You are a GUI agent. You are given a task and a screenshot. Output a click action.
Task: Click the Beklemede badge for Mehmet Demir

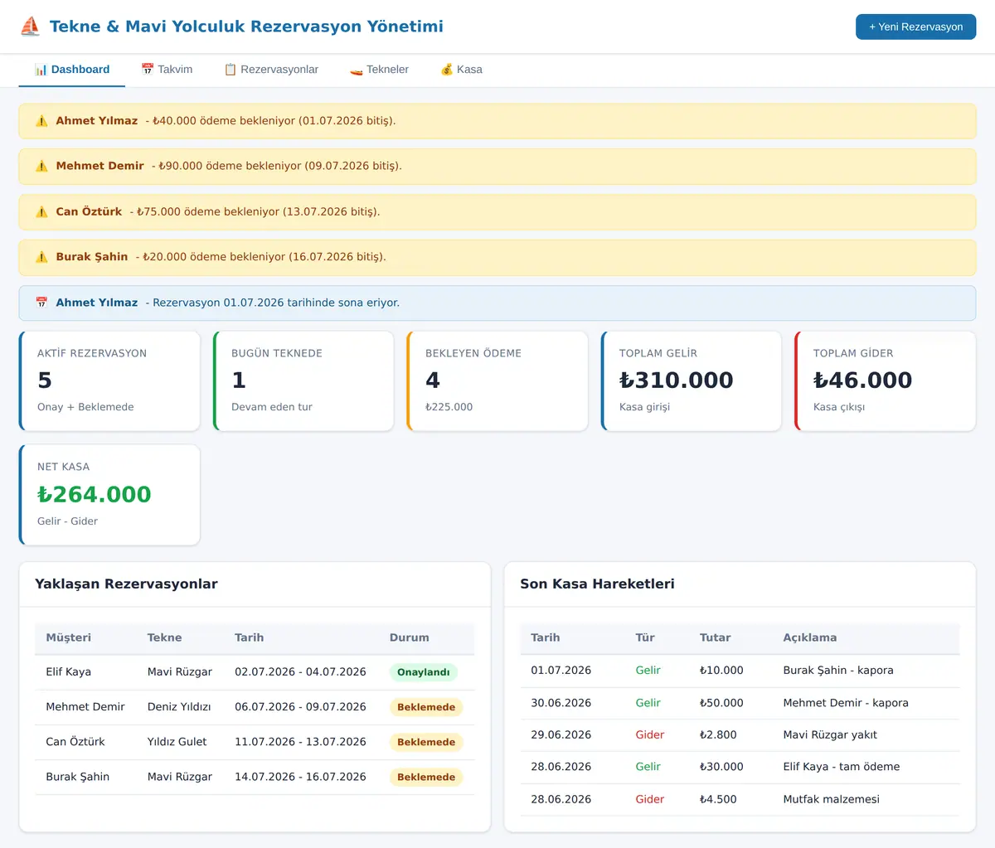click(x=426, y=707)
